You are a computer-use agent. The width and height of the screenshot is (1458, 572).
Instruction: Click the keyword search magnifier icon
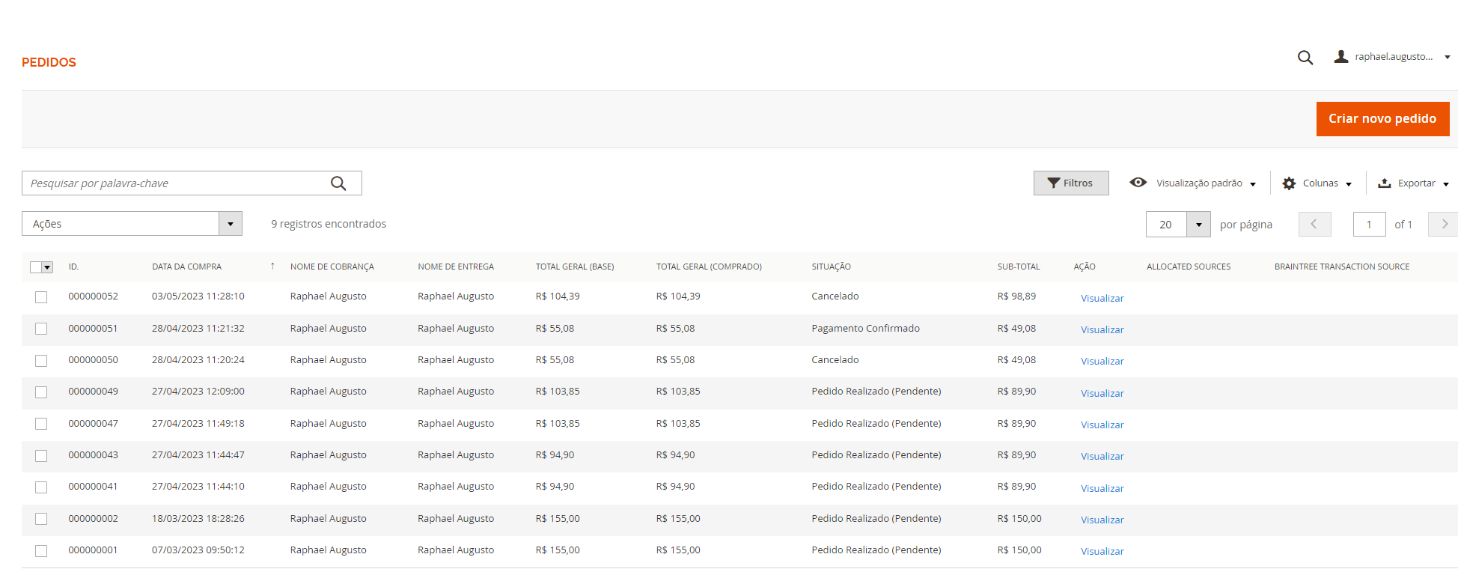338,183
